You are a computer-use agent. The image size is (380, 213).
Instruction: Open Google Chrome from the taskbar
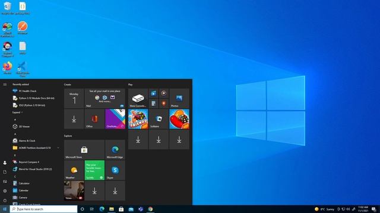point(150,209)
